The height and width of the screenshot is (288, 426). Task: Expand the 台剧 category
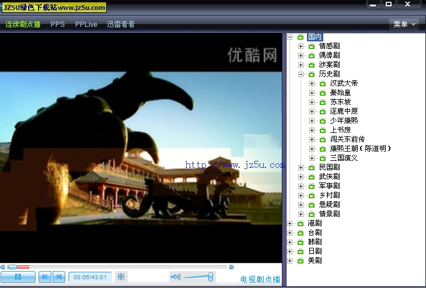click(x=289, y=233)
